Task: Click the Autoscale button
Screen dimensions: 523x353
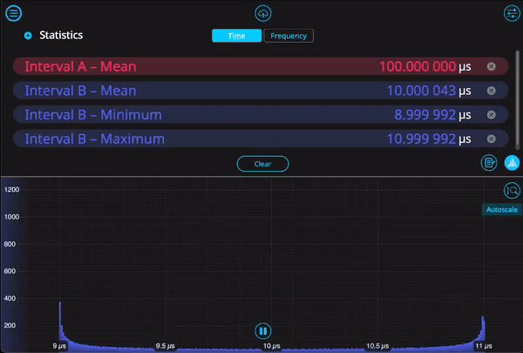Action: tap(502, 209)
